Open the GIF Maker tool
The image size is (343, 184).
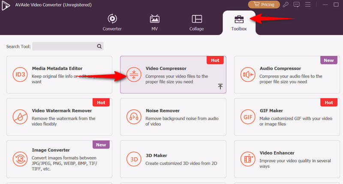[287, 117]
